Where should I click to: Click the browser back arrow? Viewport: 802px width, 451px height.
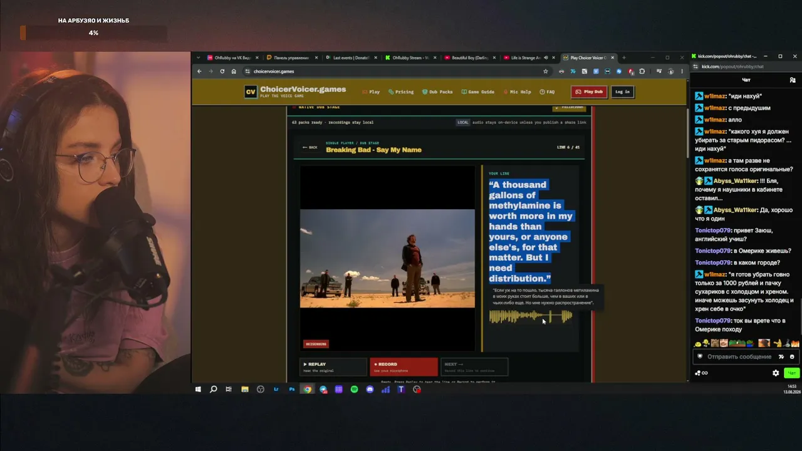click(199, 71)
